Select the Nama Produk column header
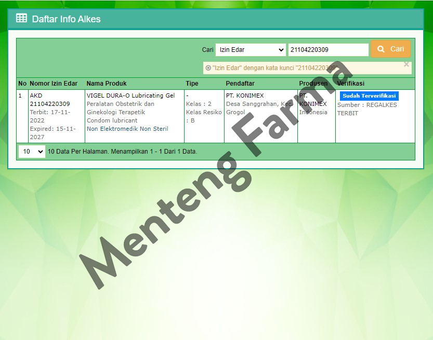 point(107,84)
